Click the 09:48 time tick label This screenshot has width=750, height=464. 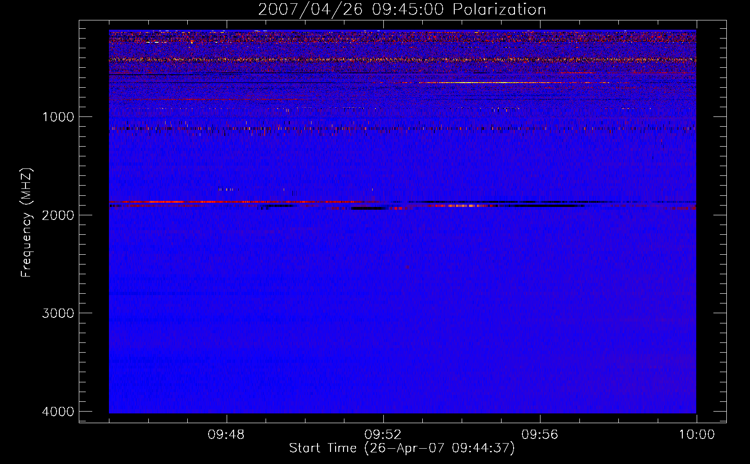[x=226, y=435]
